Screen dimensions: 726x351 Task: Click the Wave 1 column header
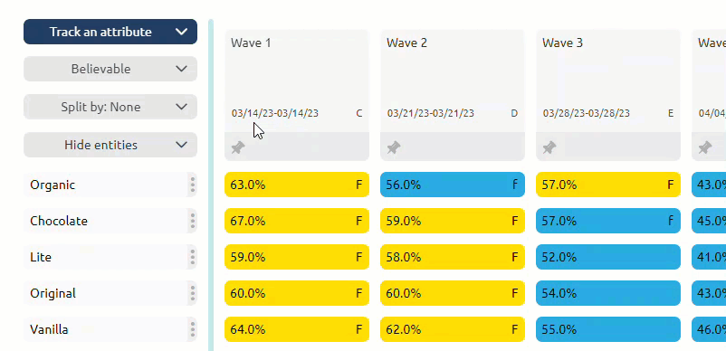(x=297, y=81)
